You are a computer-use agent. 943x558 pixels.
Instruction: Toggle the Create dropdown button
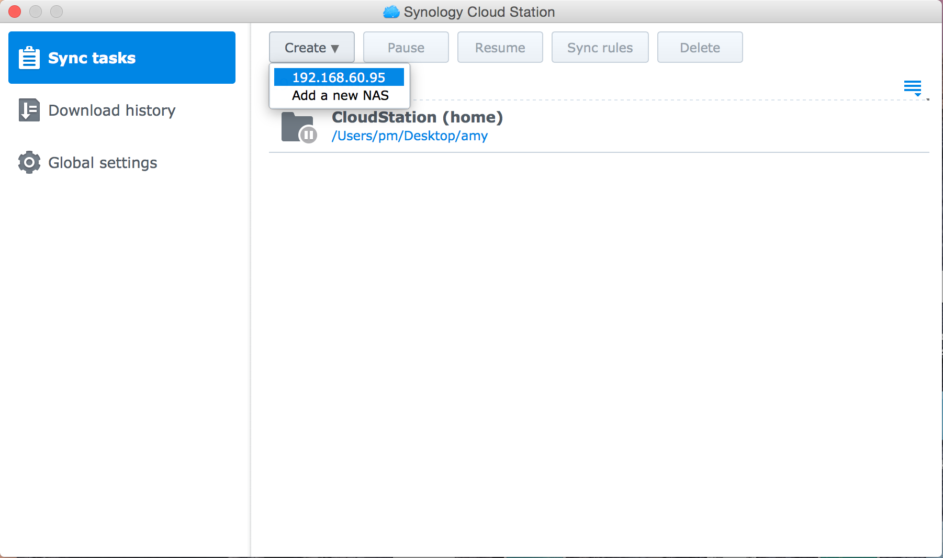click(x=312, y=47)
